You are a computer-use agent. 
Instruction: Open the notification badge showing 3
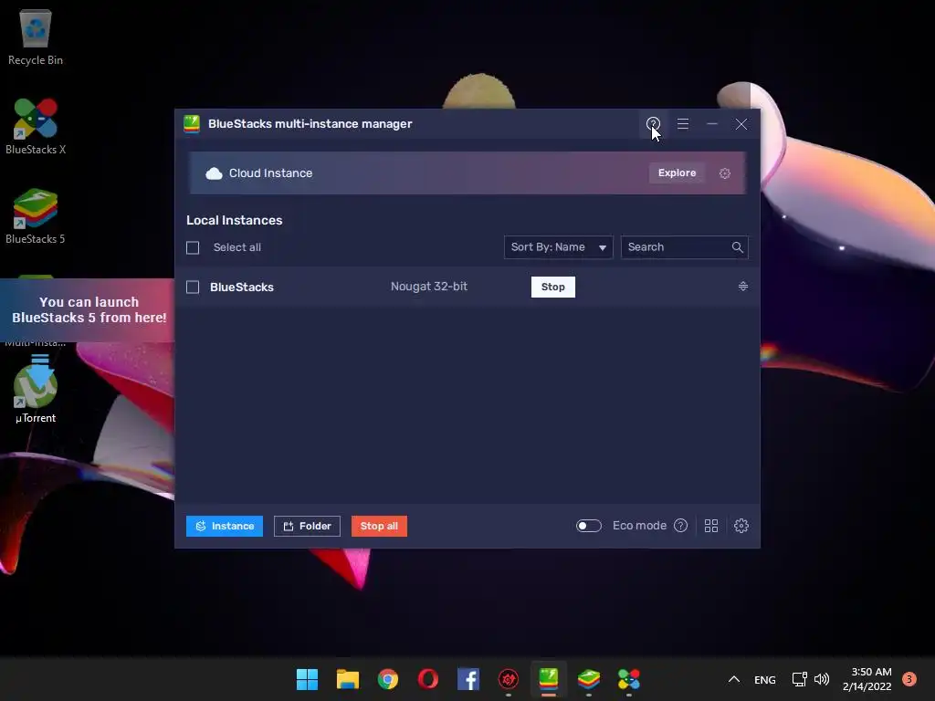[909, 679]
